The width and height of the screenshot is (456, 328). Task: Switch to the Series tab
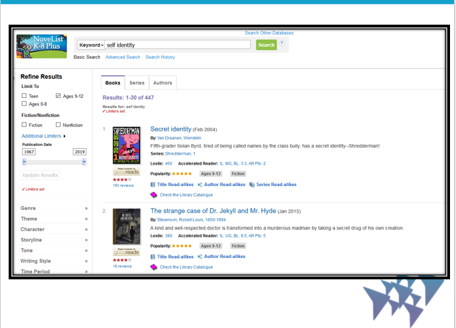click(x=137, y=83)
